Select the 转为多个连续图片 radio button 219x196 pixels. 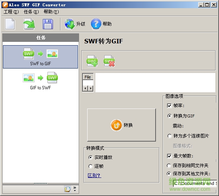pos(169,136)
